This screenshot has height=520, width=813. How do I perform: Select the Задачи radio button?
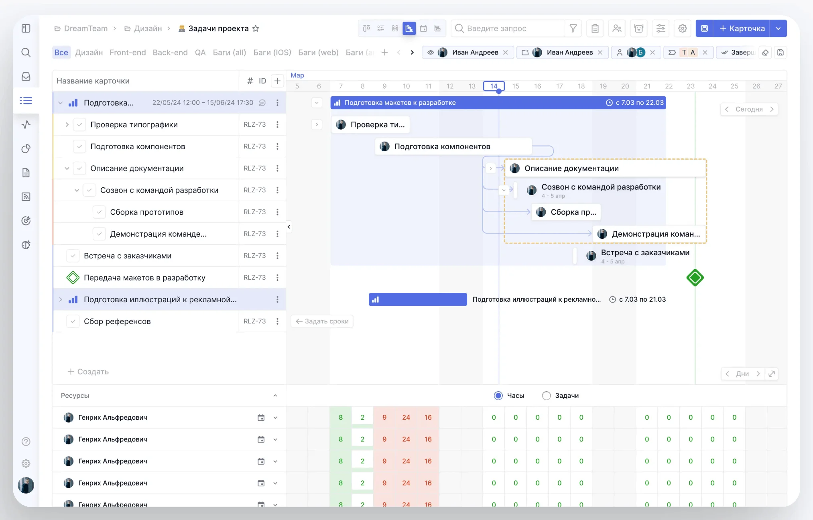[546, 396]
